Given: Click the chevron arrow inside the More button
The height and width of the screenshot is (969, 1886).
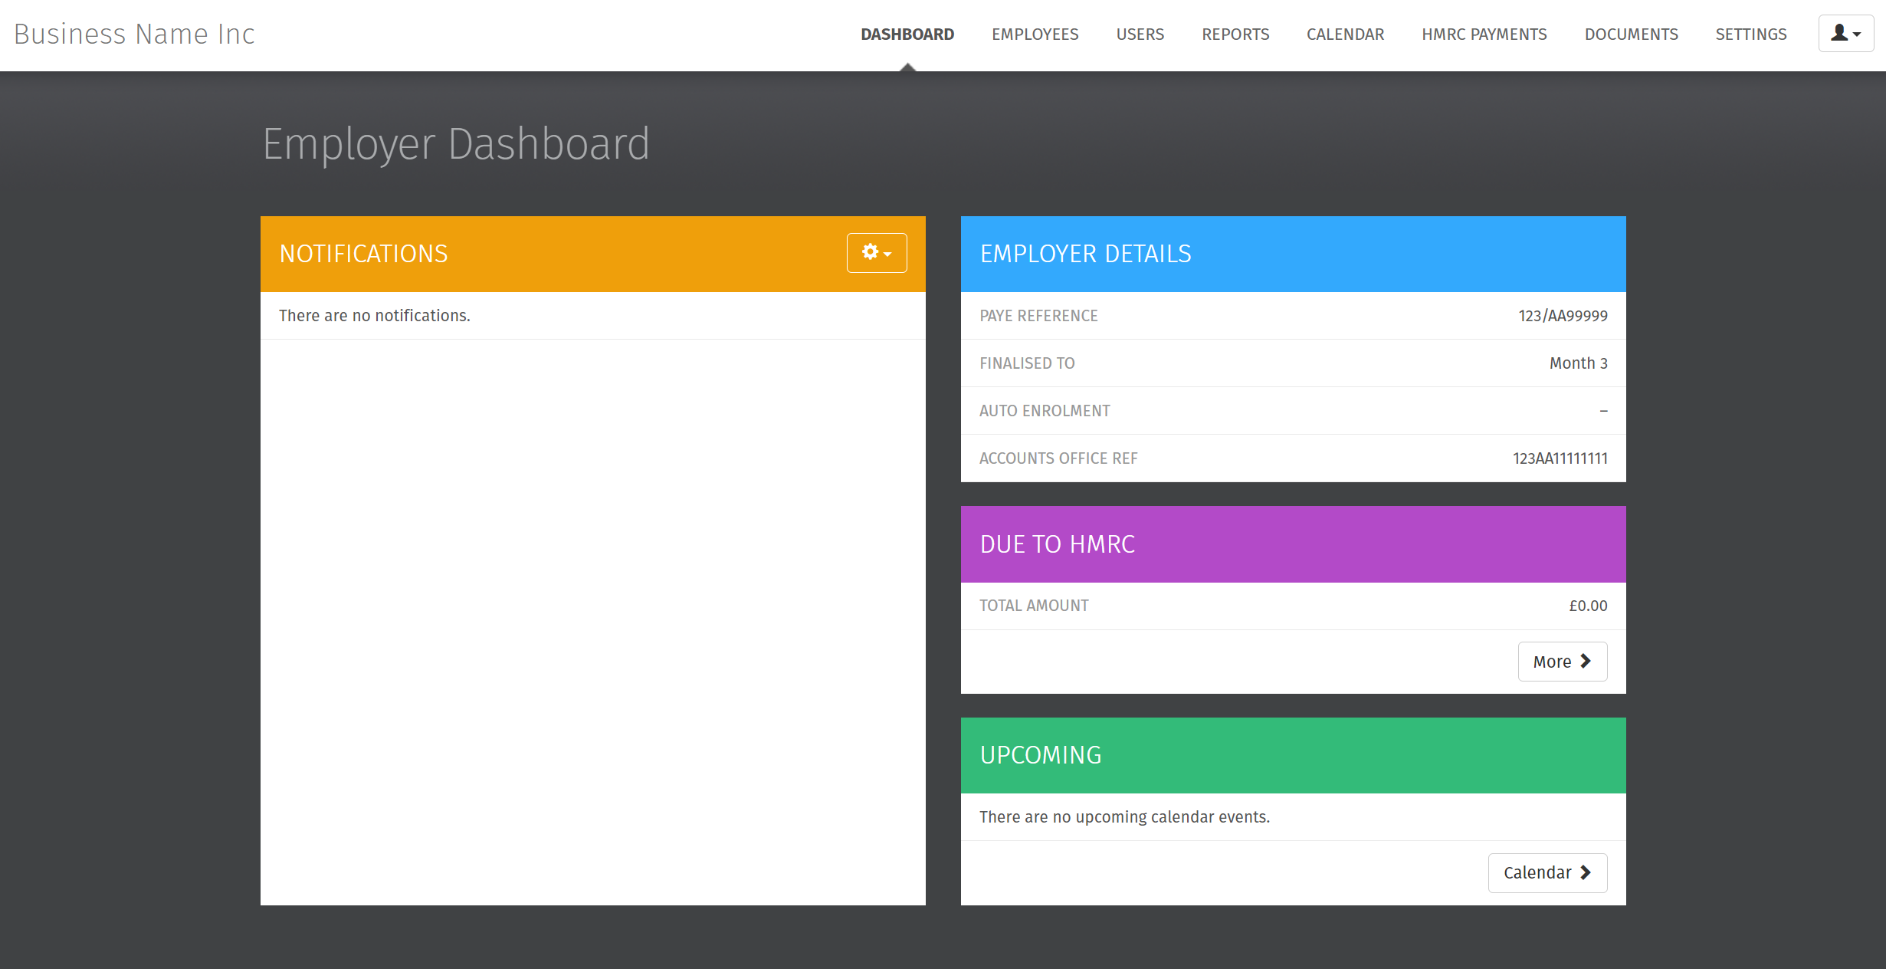Looking at the screenshot, I should tap(1586, 661).
